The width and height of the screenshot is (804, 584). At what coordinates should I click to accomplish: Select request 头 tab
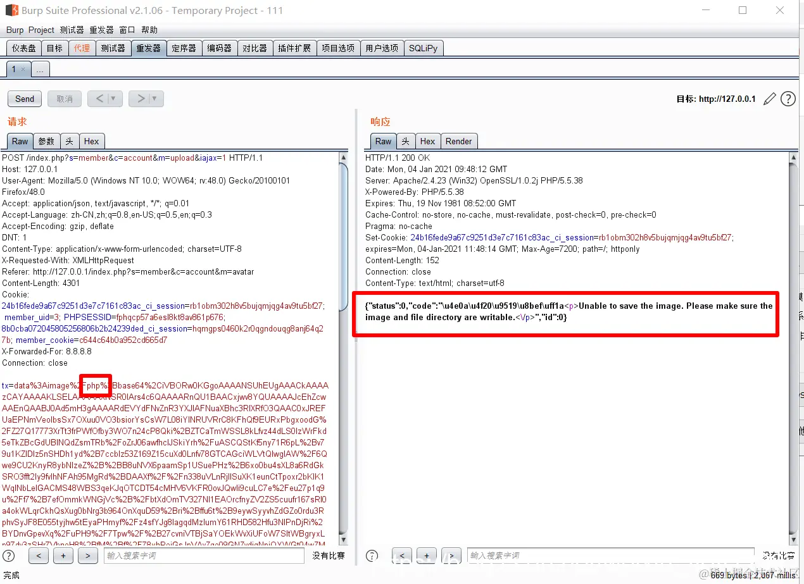69,141
